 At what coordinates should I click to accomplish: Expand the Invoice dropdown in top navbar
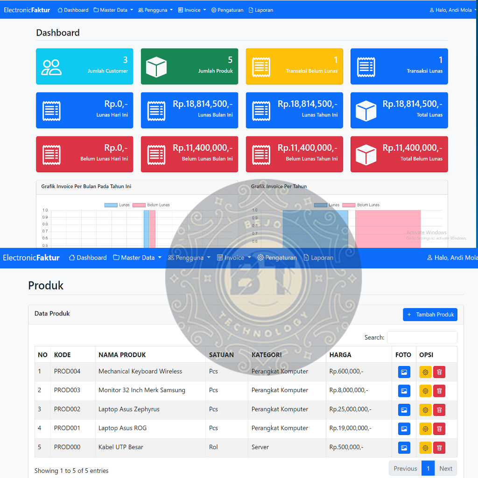pos(192,10)
